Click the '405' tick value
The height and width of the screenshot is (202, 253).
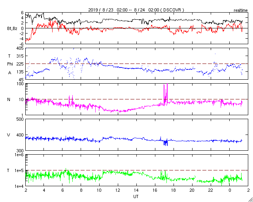click(20, 48)
